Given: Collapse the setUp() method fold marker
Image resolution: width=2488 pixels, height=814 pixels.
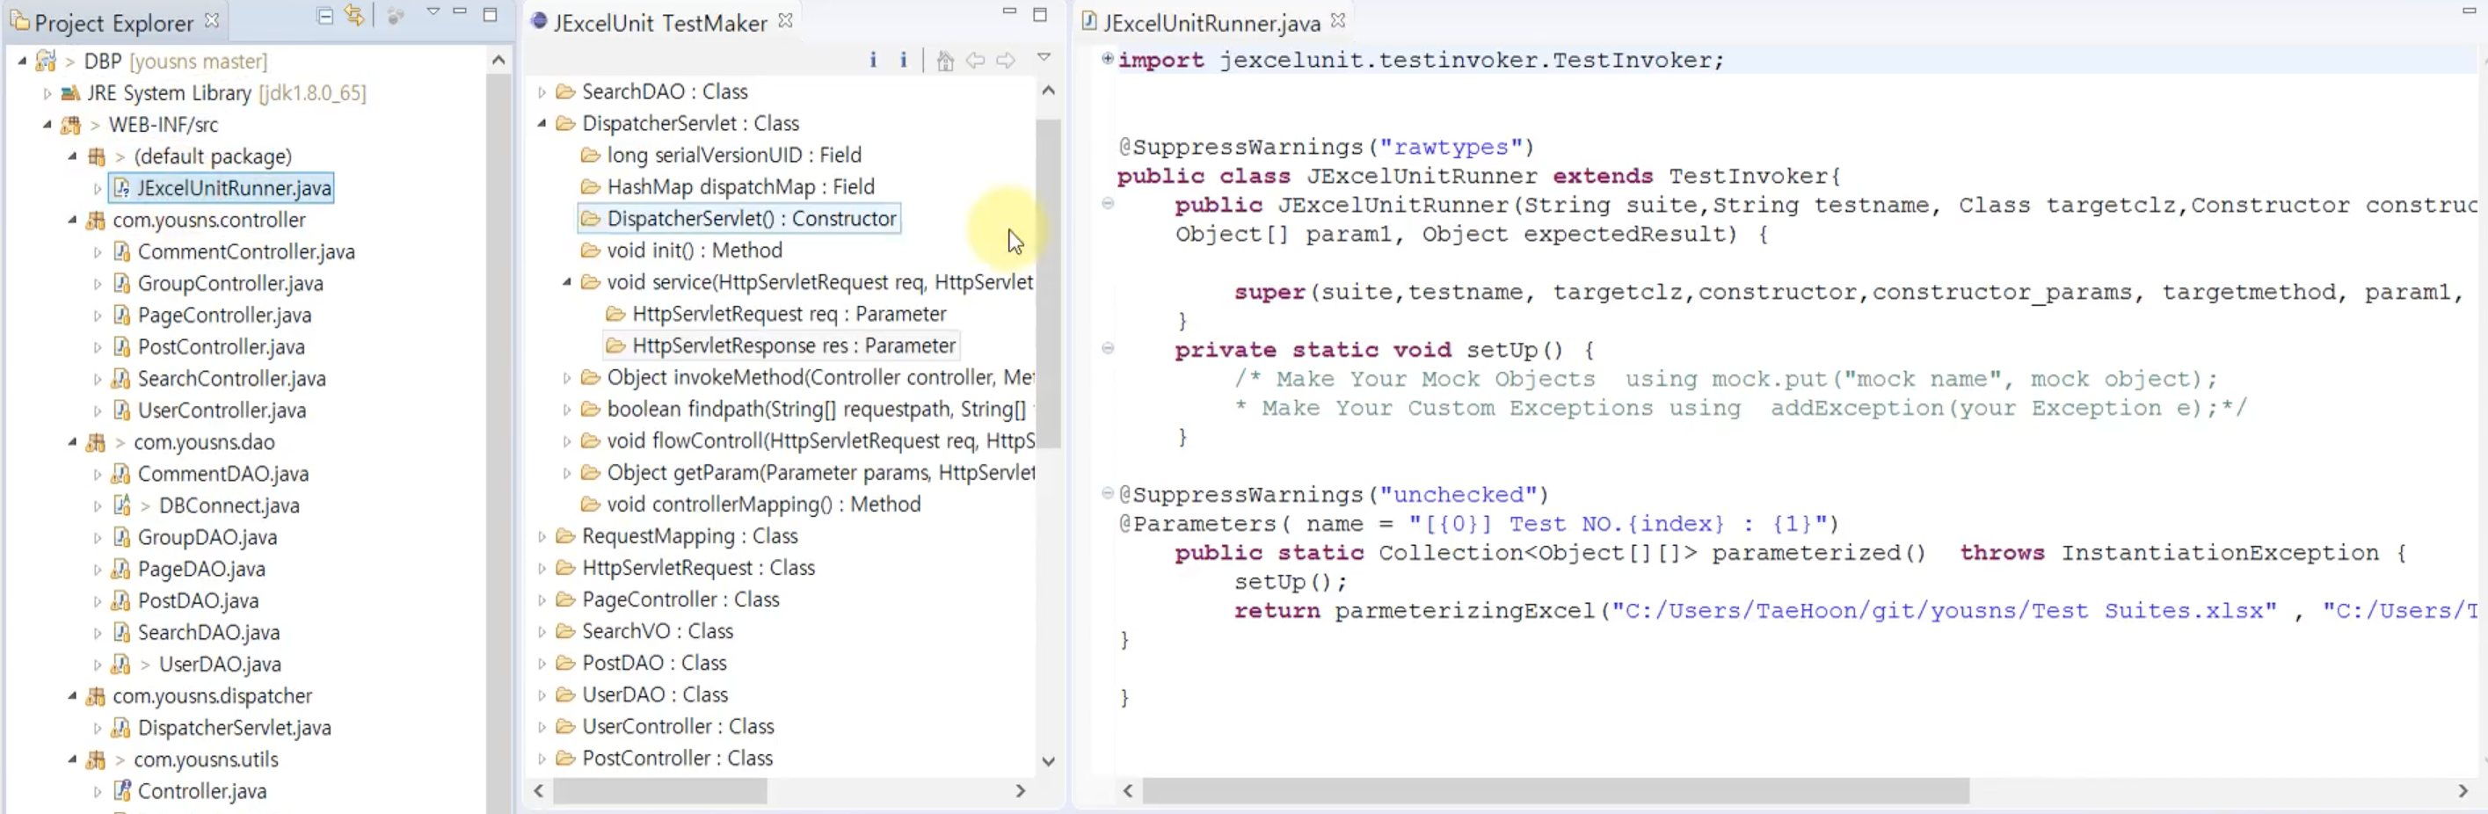Looking at the screenshot, I should point(1107,350).
